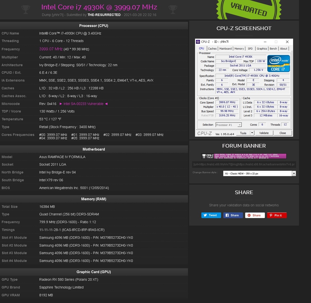Image resolution: width=311 pixels, height=303 pixels.
Task: Click the Tools dropdown arrow in CPU-Z
Action: 252,133
